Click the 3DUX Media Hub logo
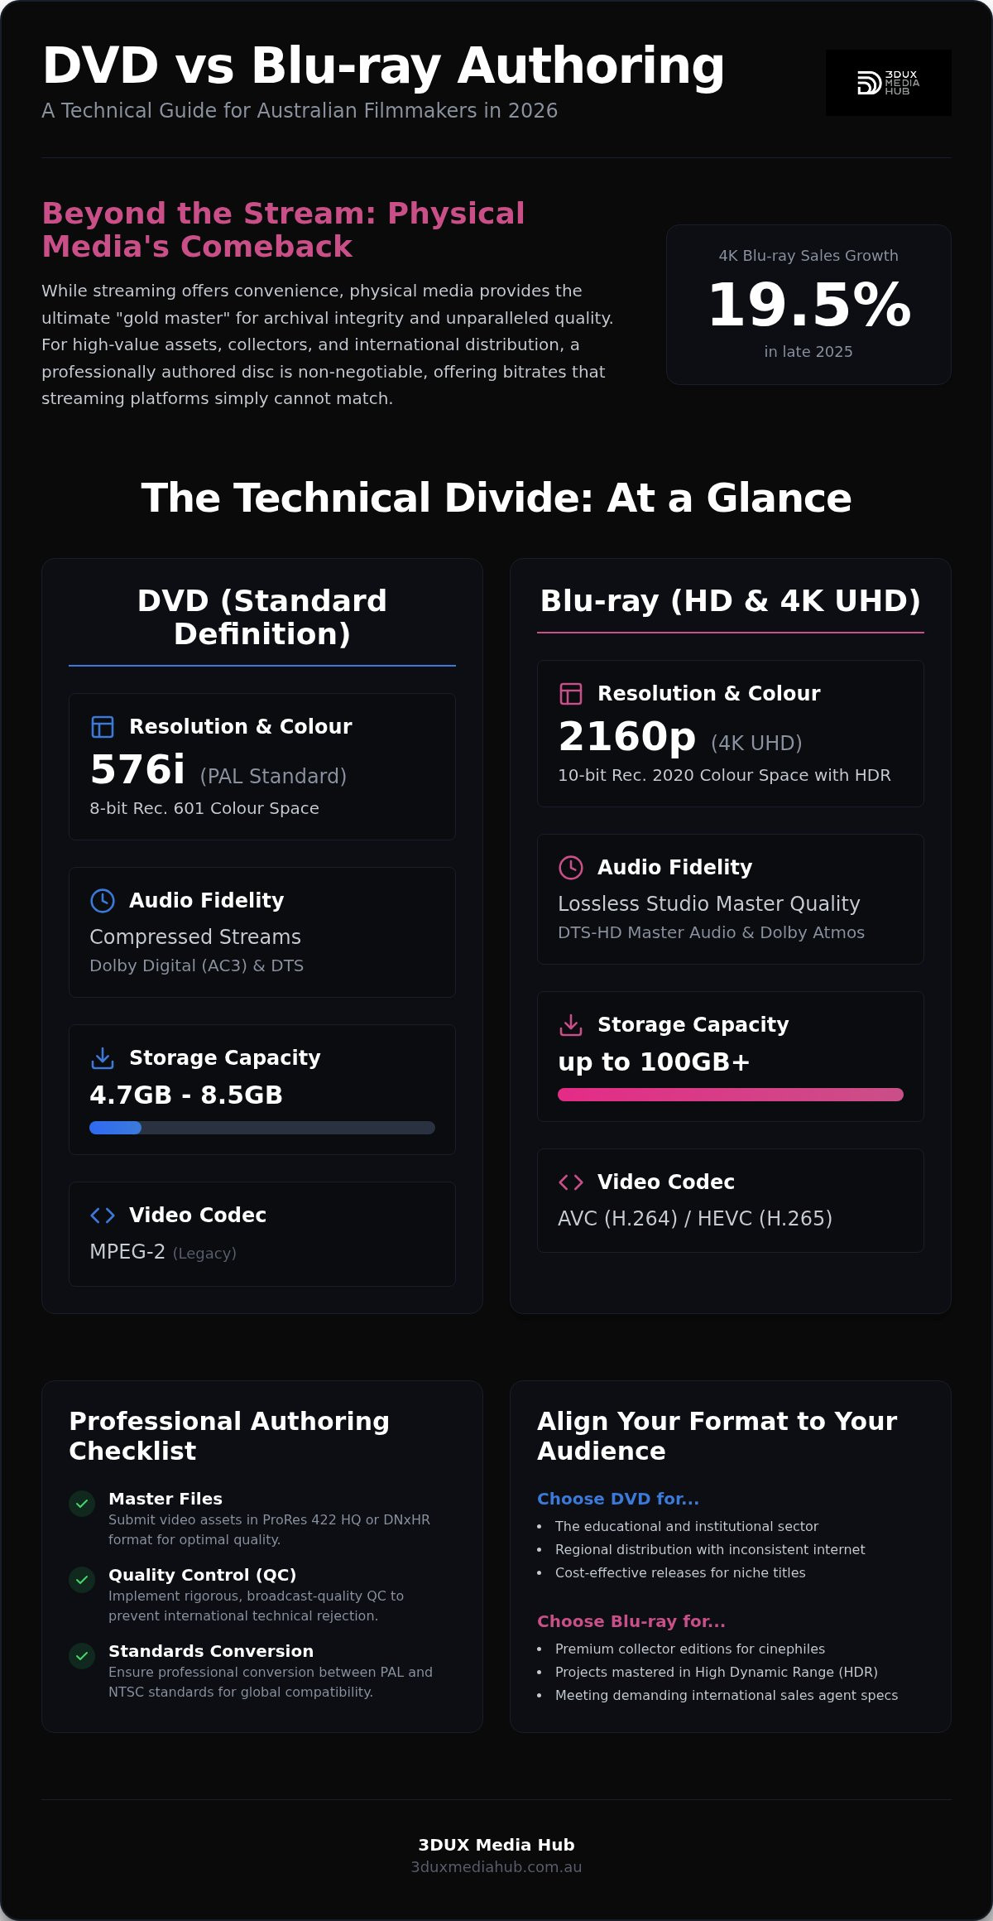Viewport: 993px width, 1921px height. [x=888, y=83]
